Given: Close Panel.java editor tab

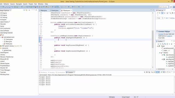Looking at the screenshot, I should click(71, 10).
